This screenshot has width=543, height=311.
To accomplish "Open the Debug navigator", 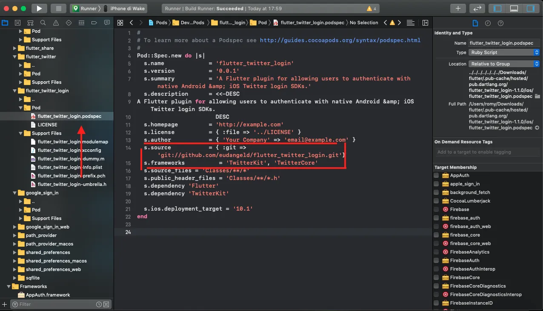I will point(82,23).
